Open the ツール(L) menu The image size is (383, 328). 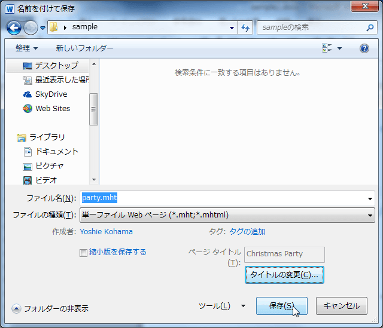[x=222, y=306]
